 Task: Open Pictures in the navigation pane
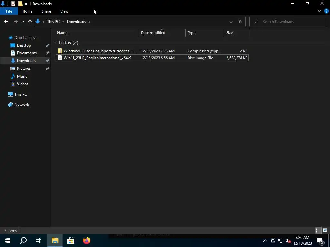24,69
